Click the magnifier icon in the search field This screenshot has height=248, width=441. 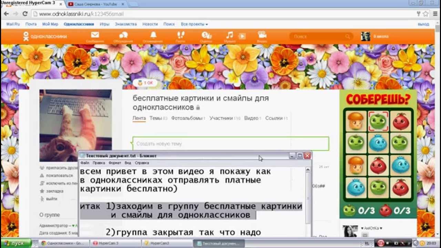348,36
